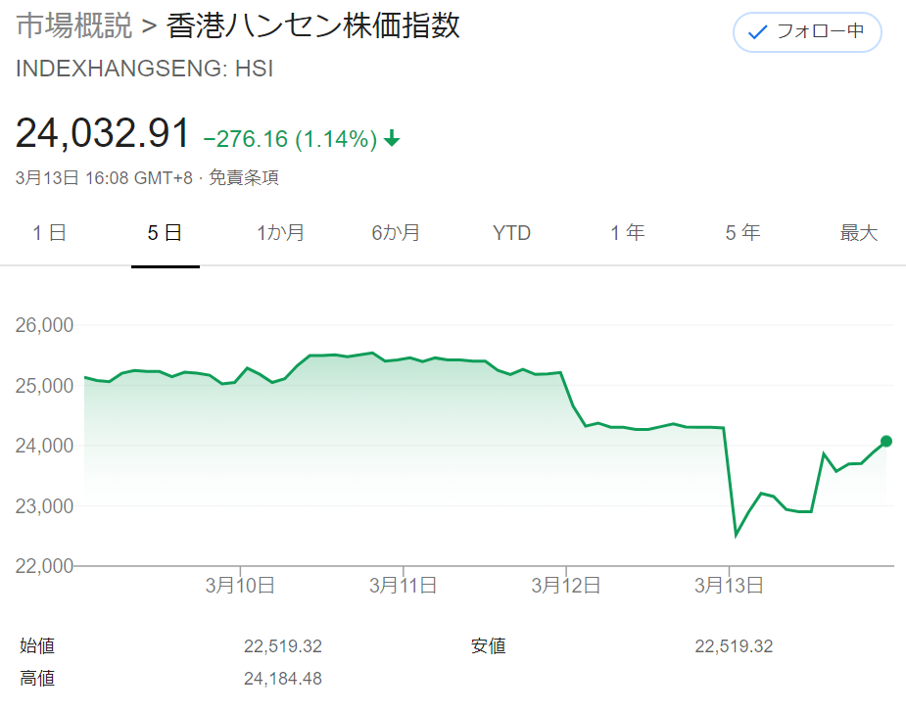
Task: Click the chart's lowest dip on 3月13日
Action: click(x=737, y=535)
